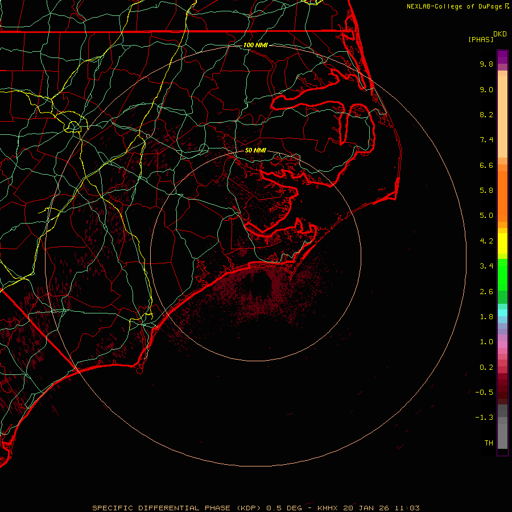The width and height of the screenshot is (512, 512).
Task: Click the 3.4 legend value
Action: (486, 266)
